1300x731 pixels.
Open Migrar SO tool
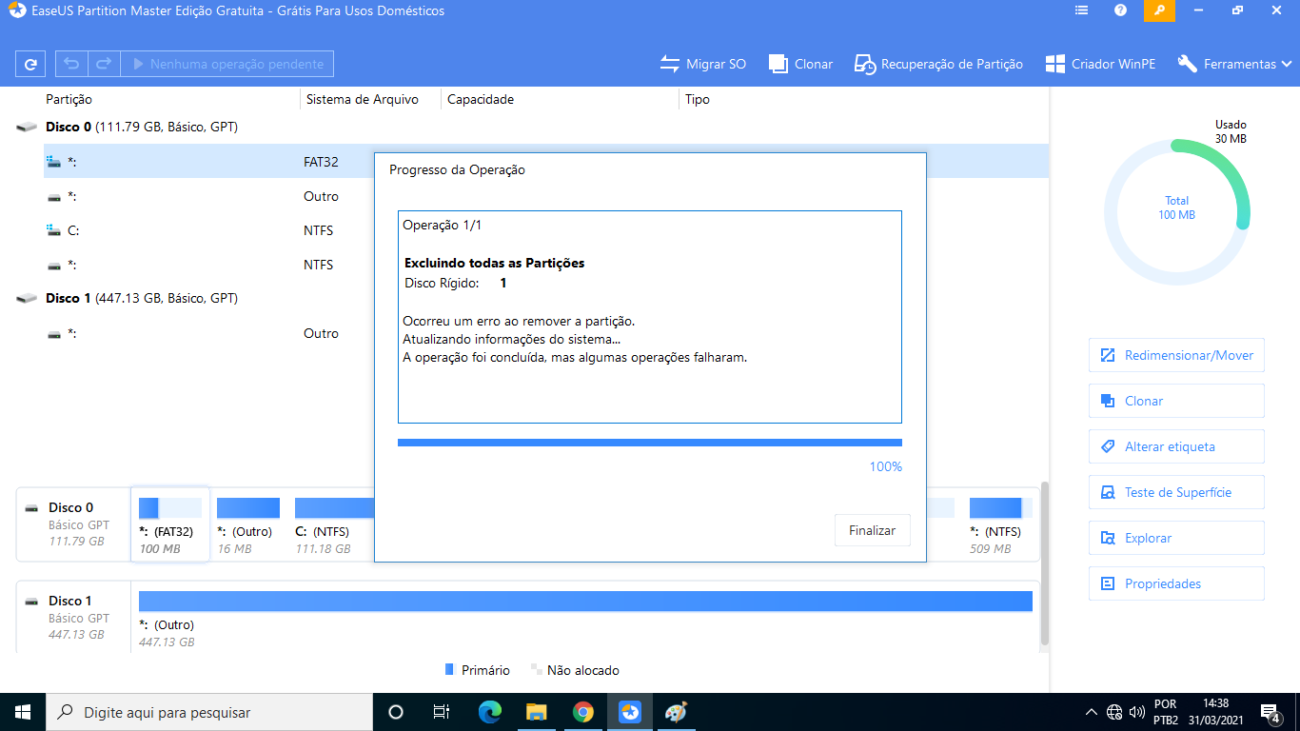click(x=703, y=64)
